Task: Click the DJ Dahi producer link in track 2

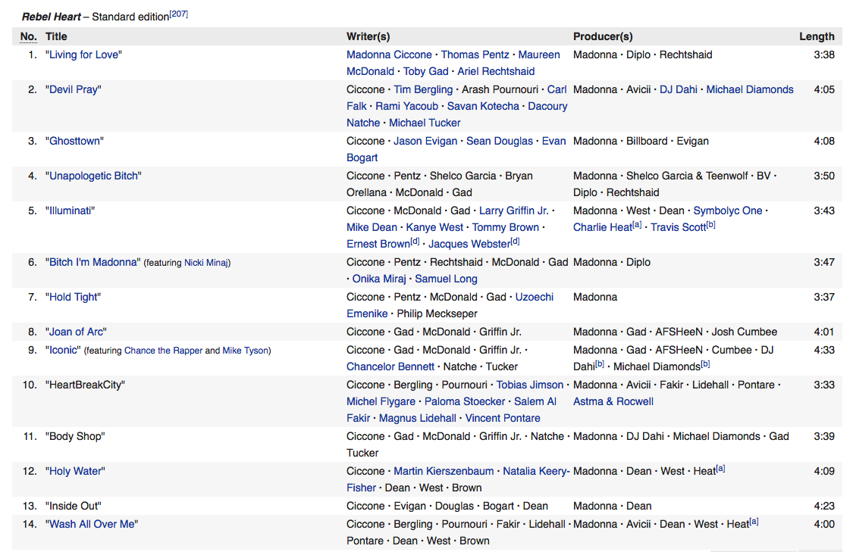Action: 678,89
